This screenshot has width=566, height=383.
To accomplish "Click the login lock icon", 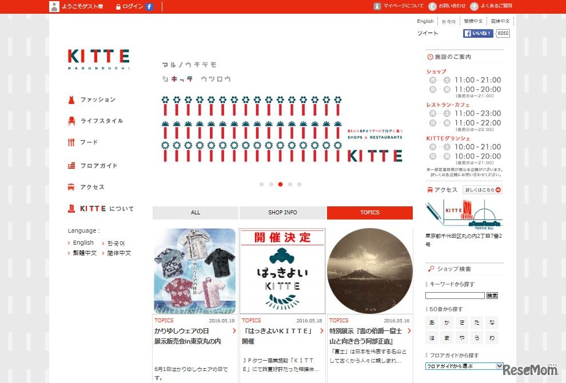I will pos(118,7).
